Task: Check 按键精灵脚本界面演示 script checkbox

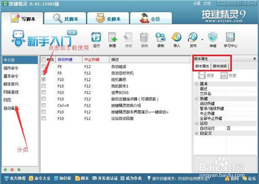Action: [44, 112]
